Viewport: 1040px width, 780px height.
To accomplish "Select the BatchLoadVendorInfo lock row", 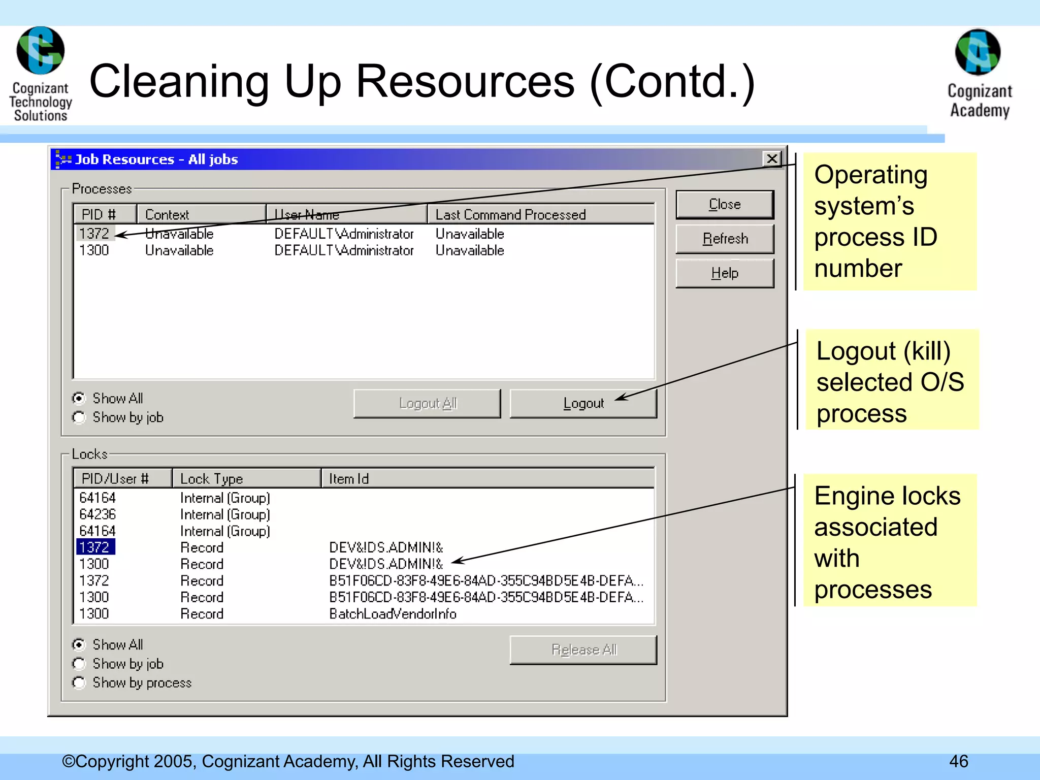I will click(392, 614).
